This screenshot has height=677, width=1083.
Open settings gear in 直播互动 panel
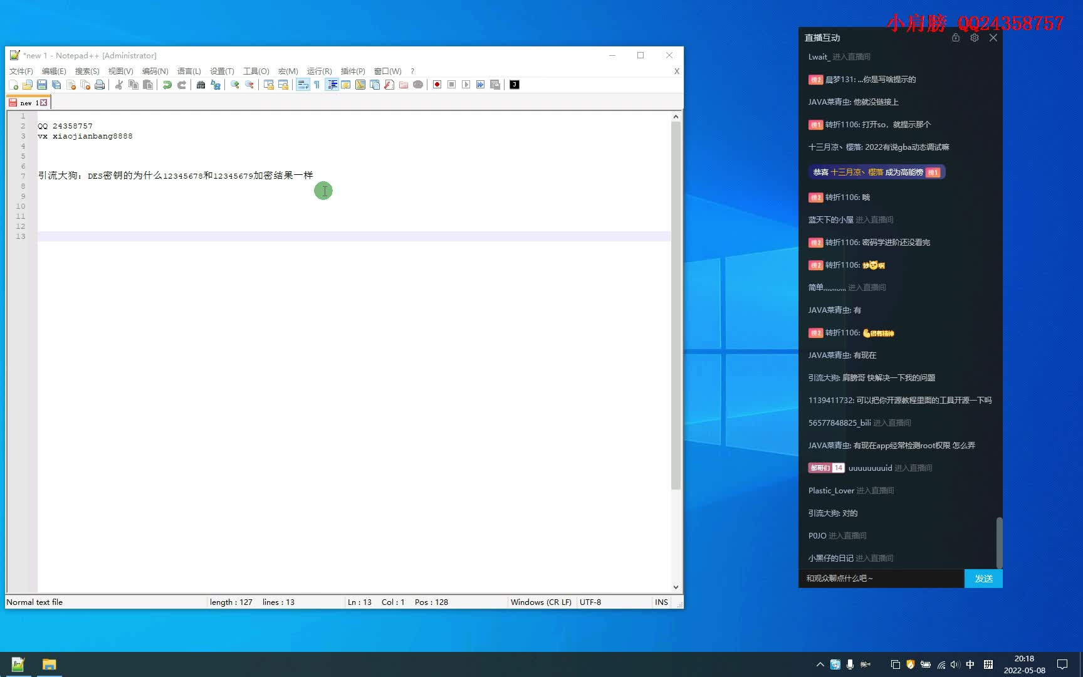point(974,38)
